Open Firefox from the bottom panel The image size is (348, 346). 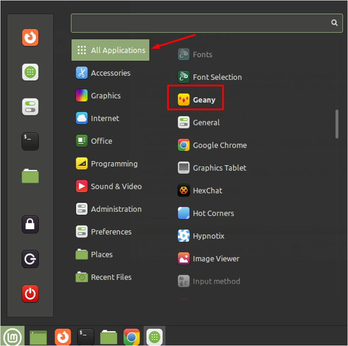pos(63,337)
